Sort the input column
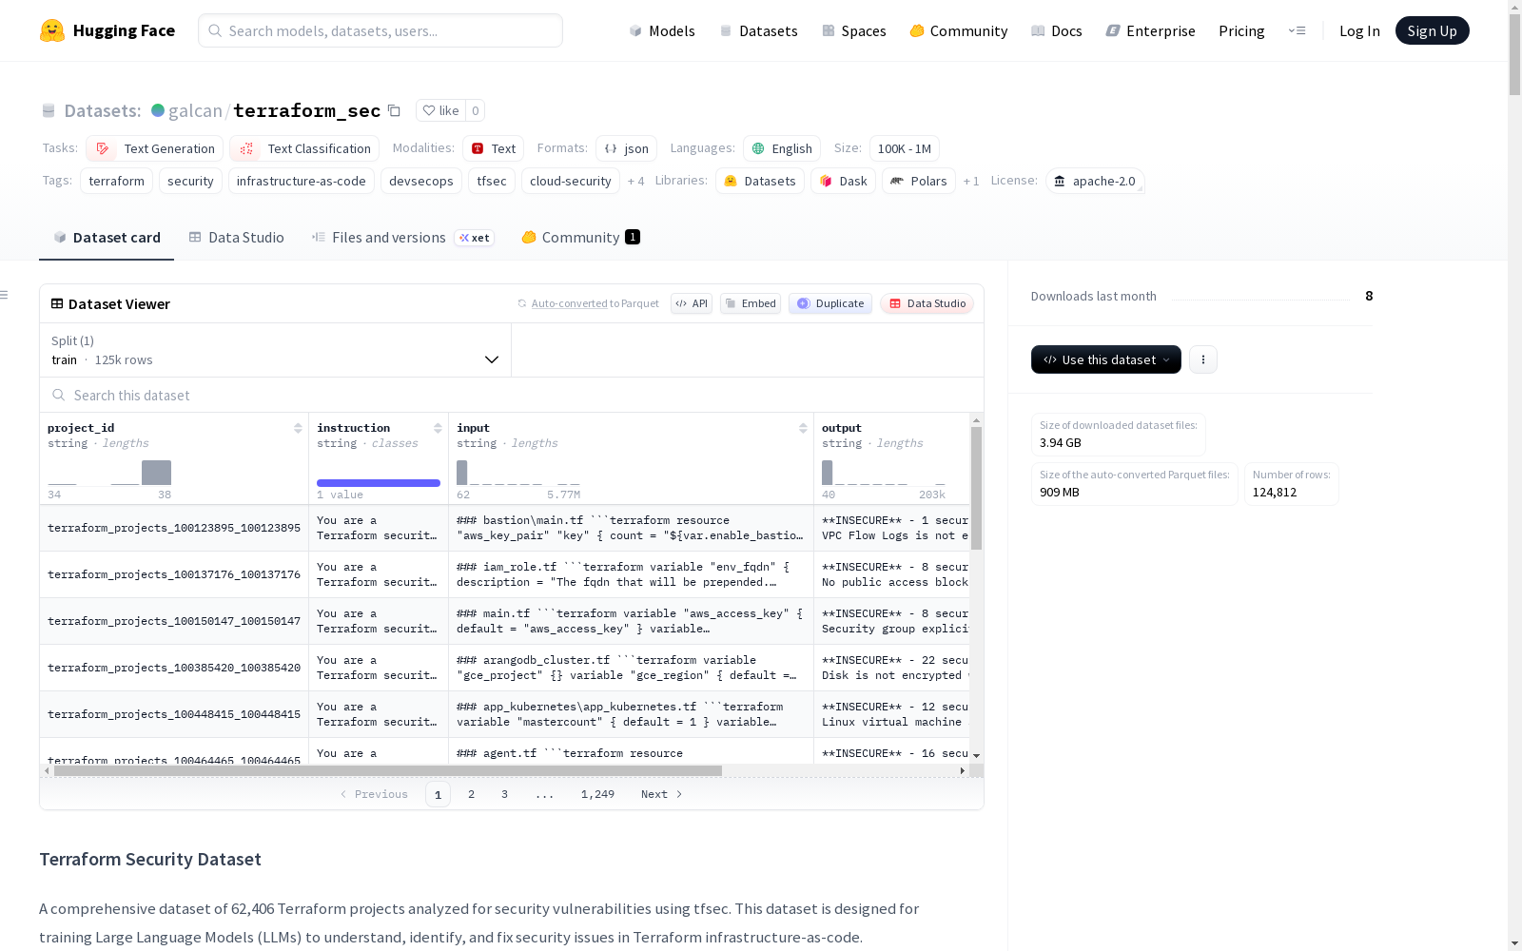Screen dimensions: 1522x951 [803, 428]
